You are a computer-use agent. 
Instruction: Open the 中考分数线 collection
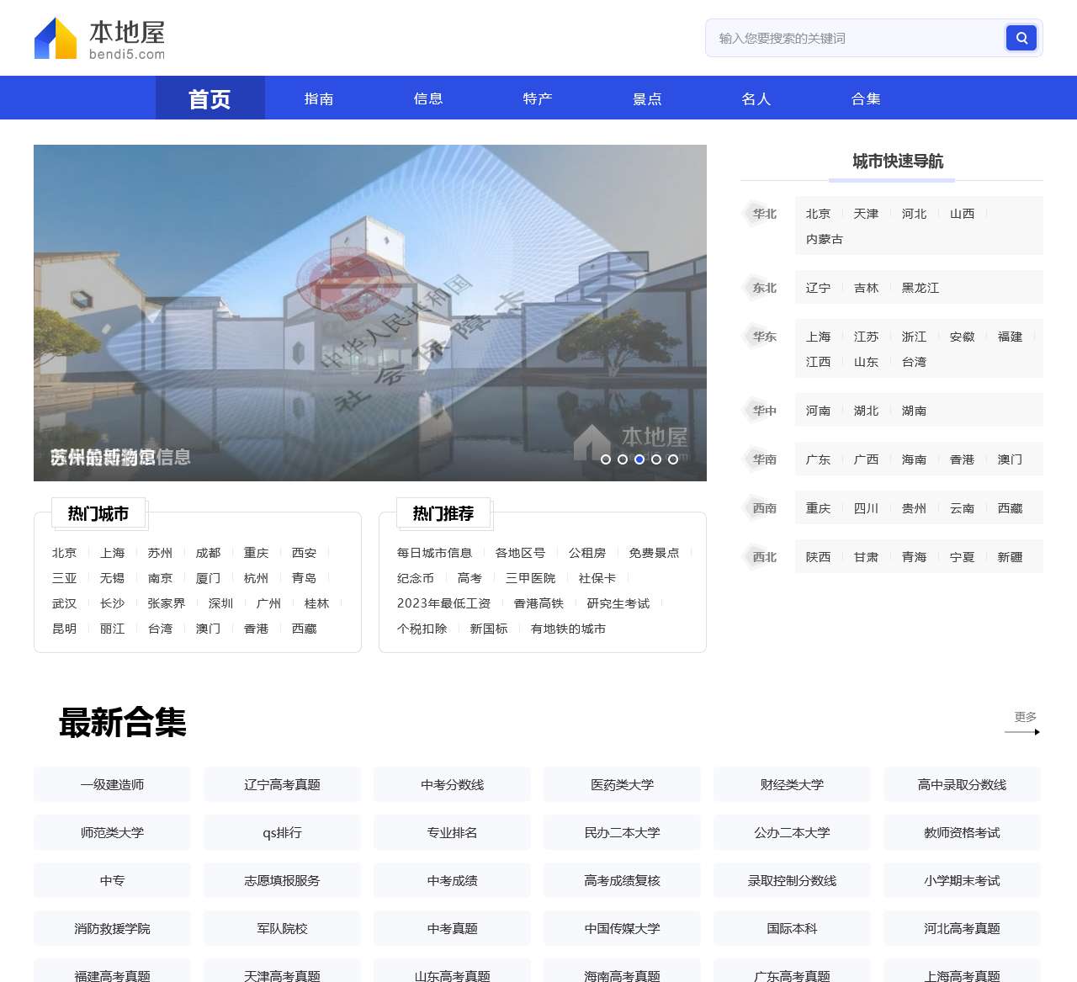(x=452, y=784)
